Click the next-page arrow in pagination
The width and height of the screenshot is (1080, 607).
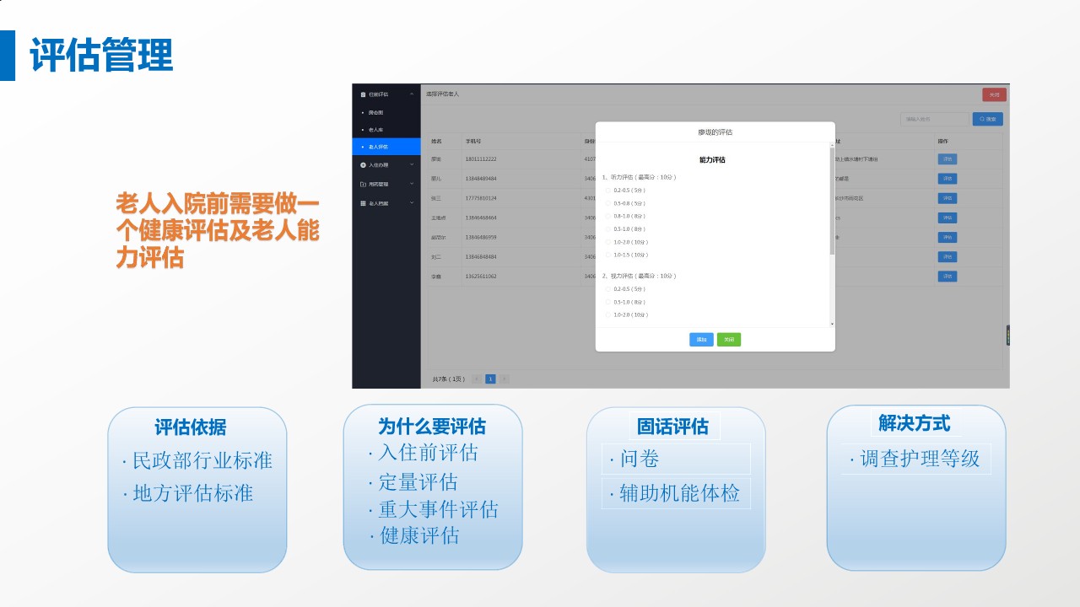(504, 379)
